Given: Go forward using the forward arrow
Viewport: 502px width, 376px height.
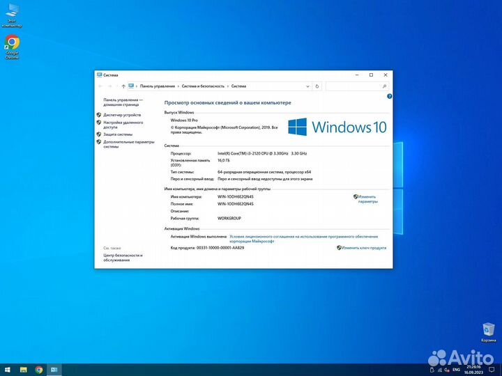Looking at the screenshot, I should coord(110,86).
